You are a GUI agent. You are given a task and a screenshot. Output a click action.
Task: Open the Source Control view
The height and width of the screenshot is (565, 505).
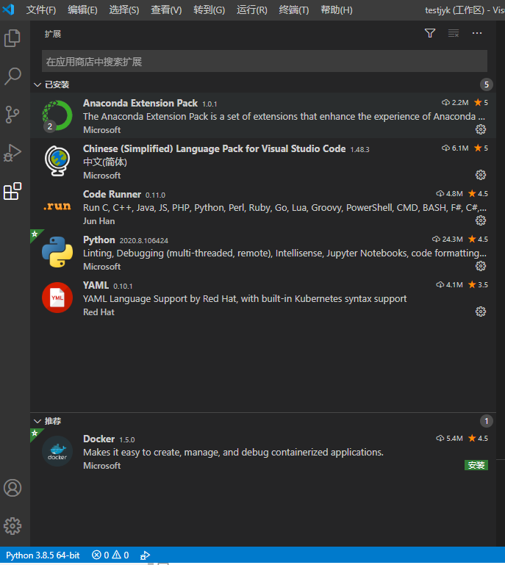[12, 115]
